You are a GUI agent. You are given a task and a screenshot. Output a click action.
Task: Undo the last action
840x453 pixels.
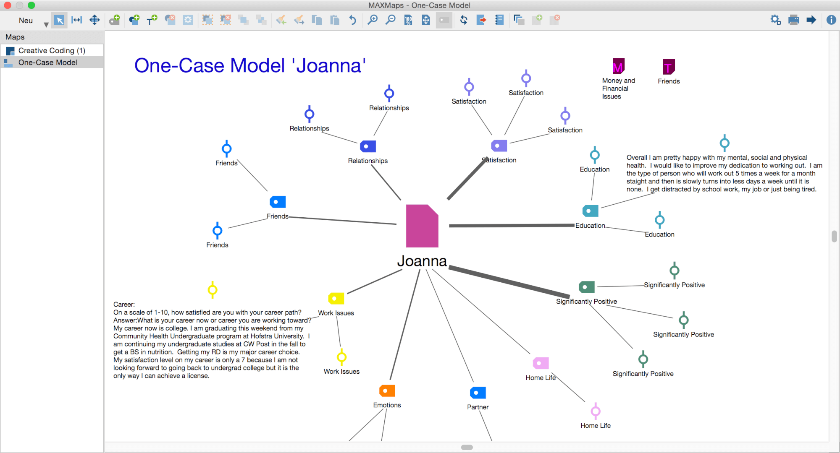click(352, 20)
